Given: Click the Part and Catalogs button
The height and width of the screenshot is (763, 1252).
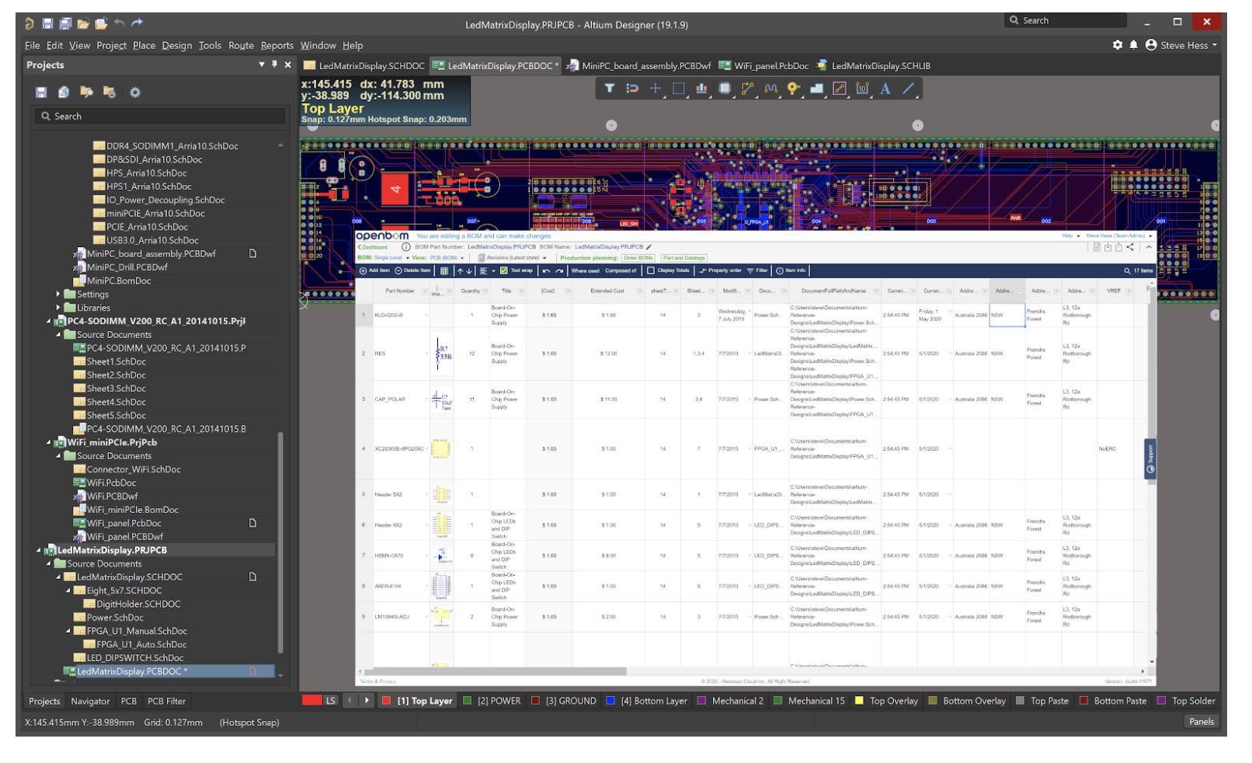Looking at the screenshot, I should click(683, 258).
